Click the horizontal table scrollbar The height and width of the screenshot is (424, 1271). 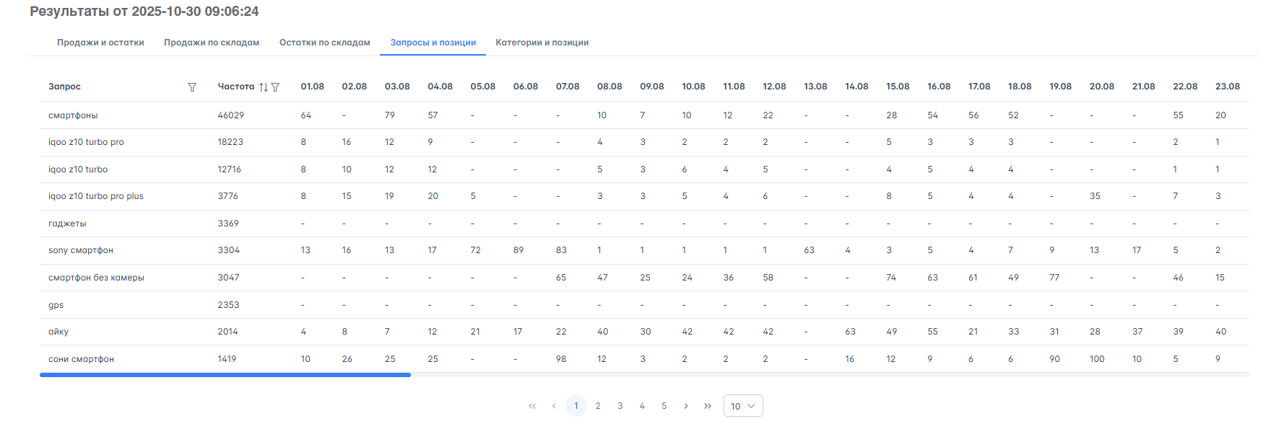(x=225, y=375)
